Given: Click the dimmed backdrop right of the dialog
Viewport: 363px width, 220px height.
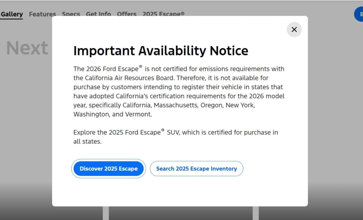Looking at the screenshot, I should [335, 115].
